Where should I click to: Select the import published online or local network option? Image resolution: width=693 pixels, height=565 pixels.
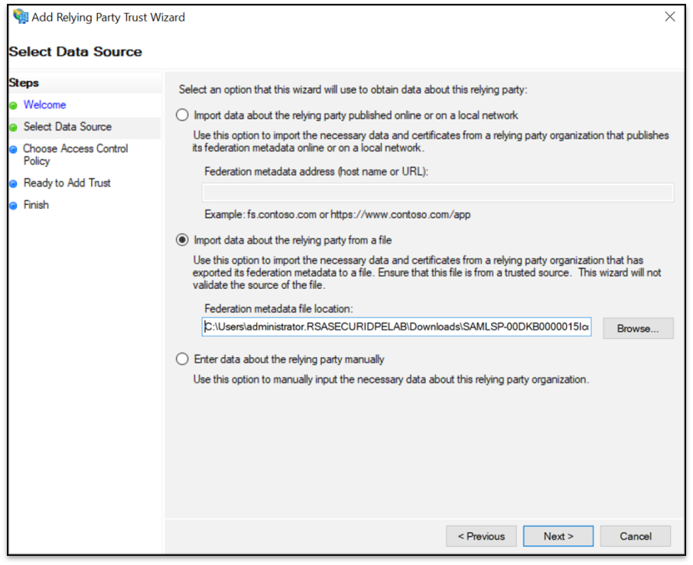tap(182, 115)
